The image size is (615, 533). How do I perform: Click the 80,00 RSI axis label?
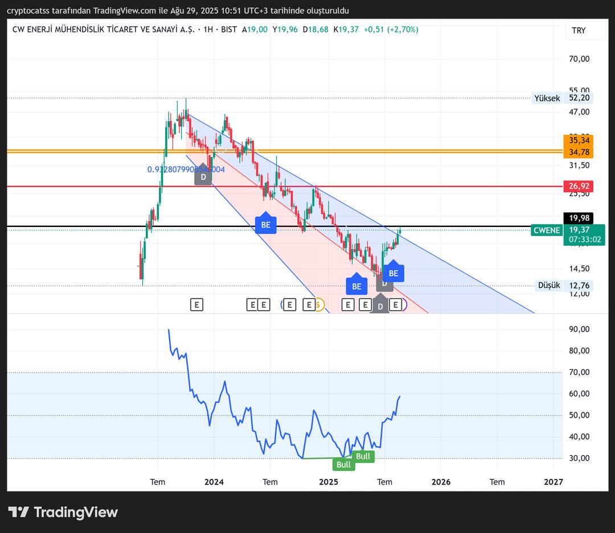[x=579, y=351]
